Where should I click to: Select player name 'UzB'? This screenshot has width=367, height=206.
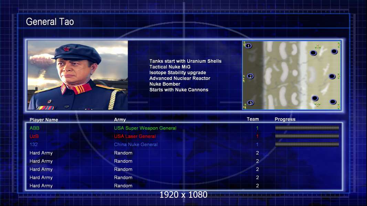tap(34, 136)
